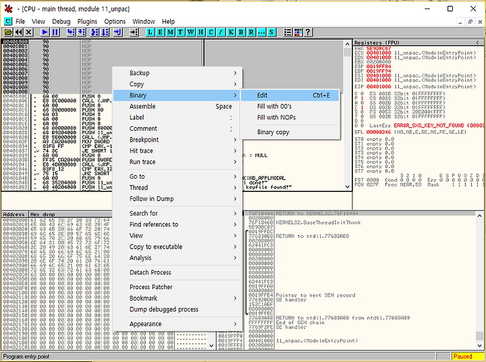This screenshot has width=486, height=362.
Task: Select Detach Process
Action: coord(178,272)
